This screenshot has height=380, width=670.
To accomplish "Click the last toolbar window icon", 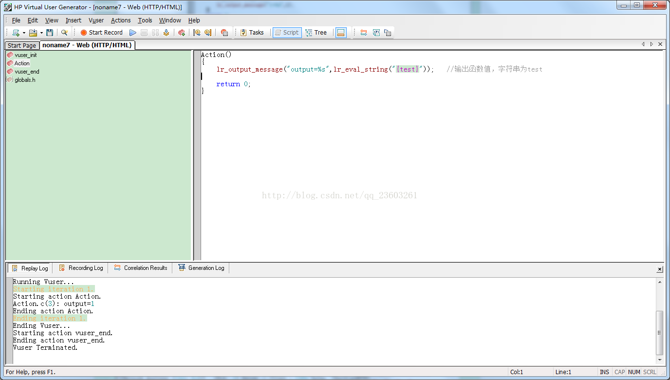I will point(388,33).
